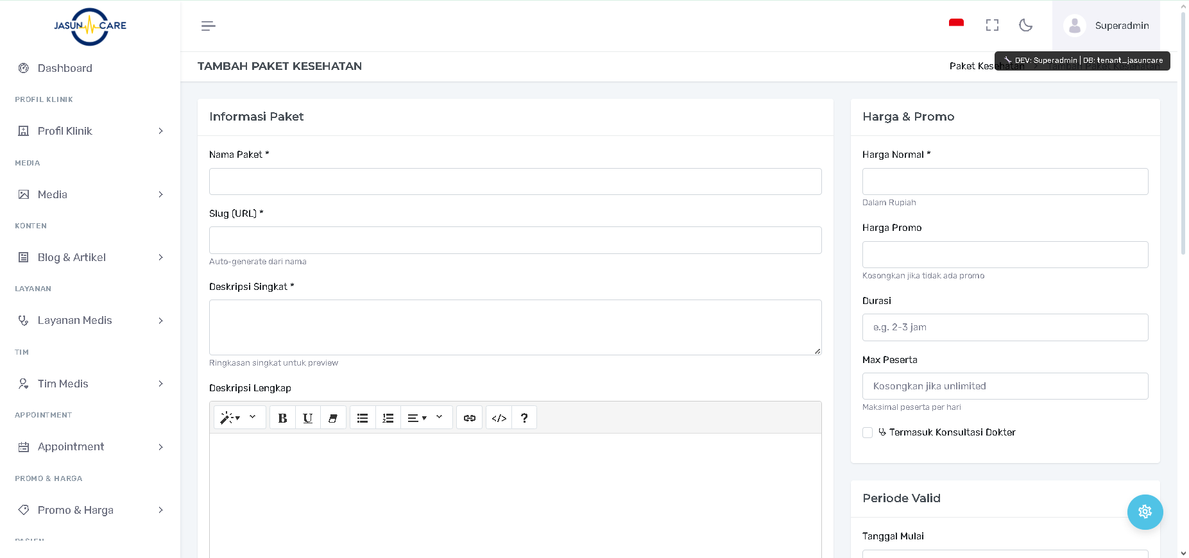Expand the Layanan Medis submenu
Viewport: 1189px width, 558px height.
(x=90, y=321)
